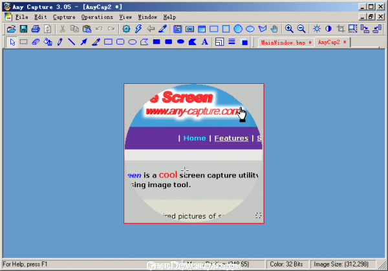
Task: Click the rotated page icon after Print
Action: 47,29
